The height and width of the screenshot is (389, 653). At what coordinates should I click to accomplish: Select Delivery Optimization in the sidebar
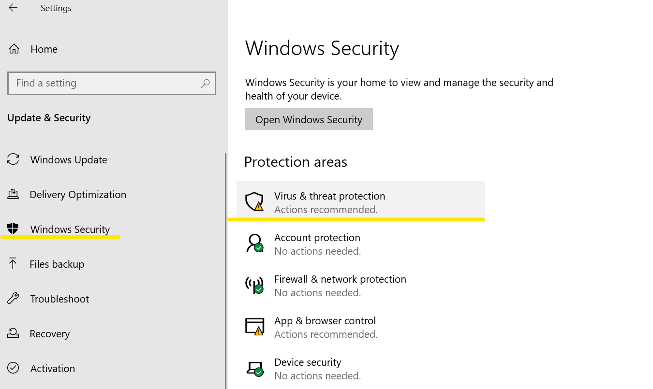click(x=78, y=195)
